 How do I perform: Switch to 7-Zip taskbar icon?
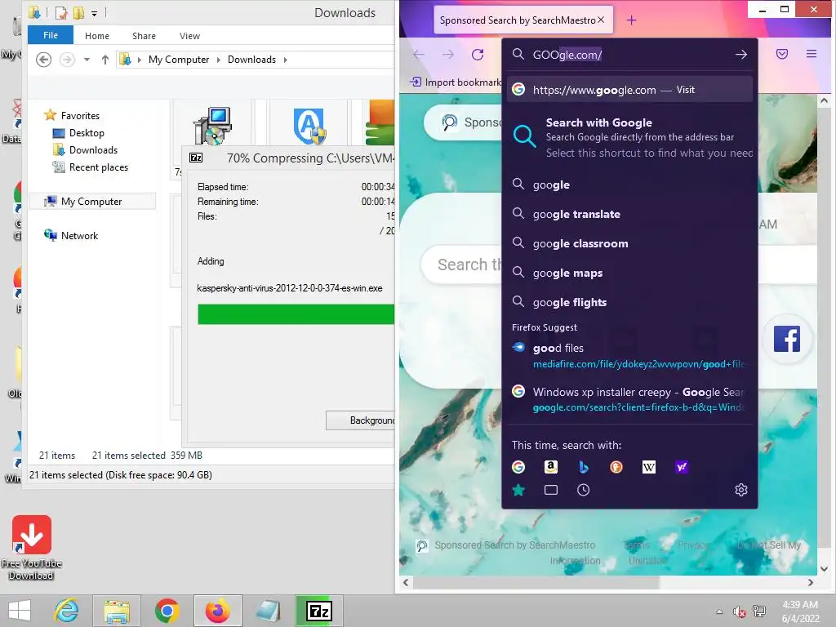pos(319,611)
